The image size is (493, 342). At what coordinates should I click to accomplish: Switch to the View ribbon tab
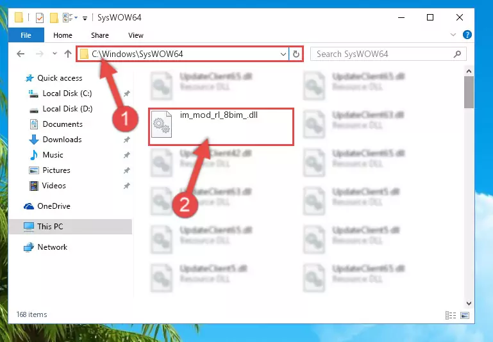pyautogui.click(x=135, y=35)
